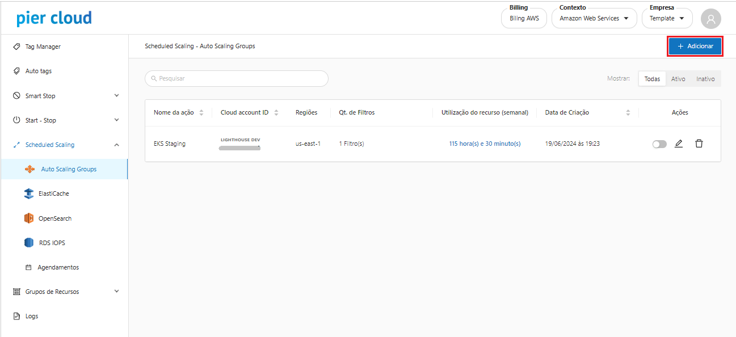Viewport: 736px width, 337px height.
Task: Open the user profile avatar icon
Action: (x=710, y=19)
